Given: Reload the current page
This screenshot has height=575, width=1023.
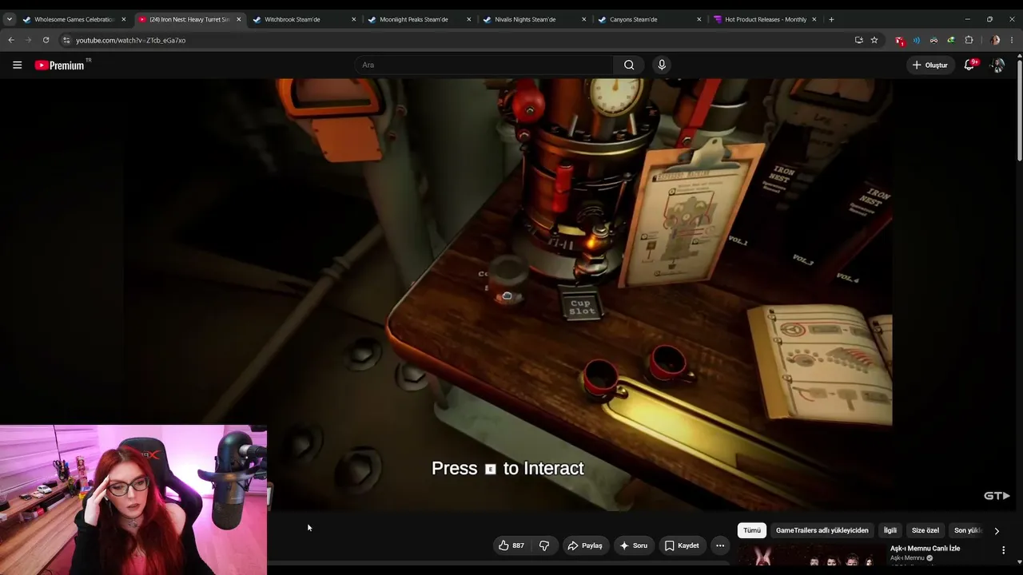Looking at the screenshot, I should 46,40.
